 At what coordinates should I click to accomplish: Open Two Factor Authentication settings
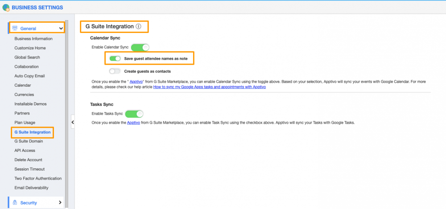(38, 179)
